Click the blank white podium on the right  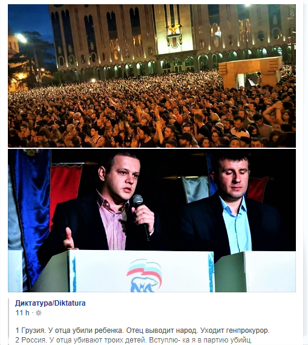(255, 272)
